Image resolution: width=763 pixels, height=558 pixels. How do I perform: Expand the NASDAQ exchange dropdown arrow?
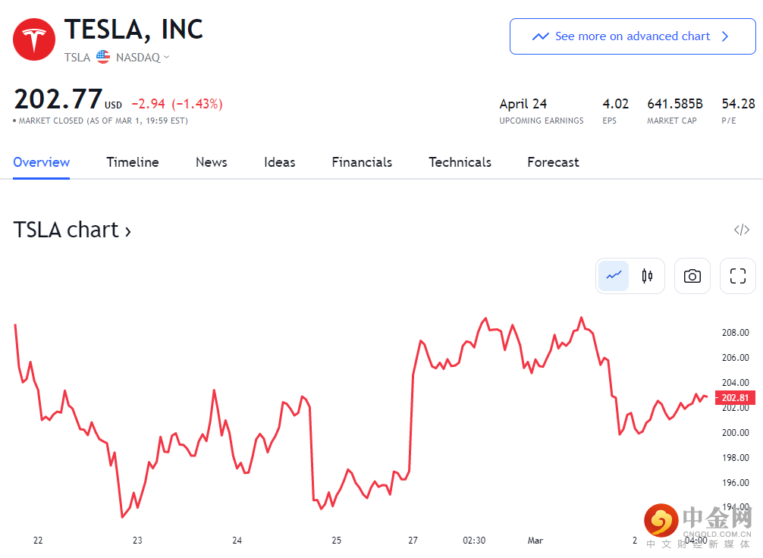pos(167,58)
